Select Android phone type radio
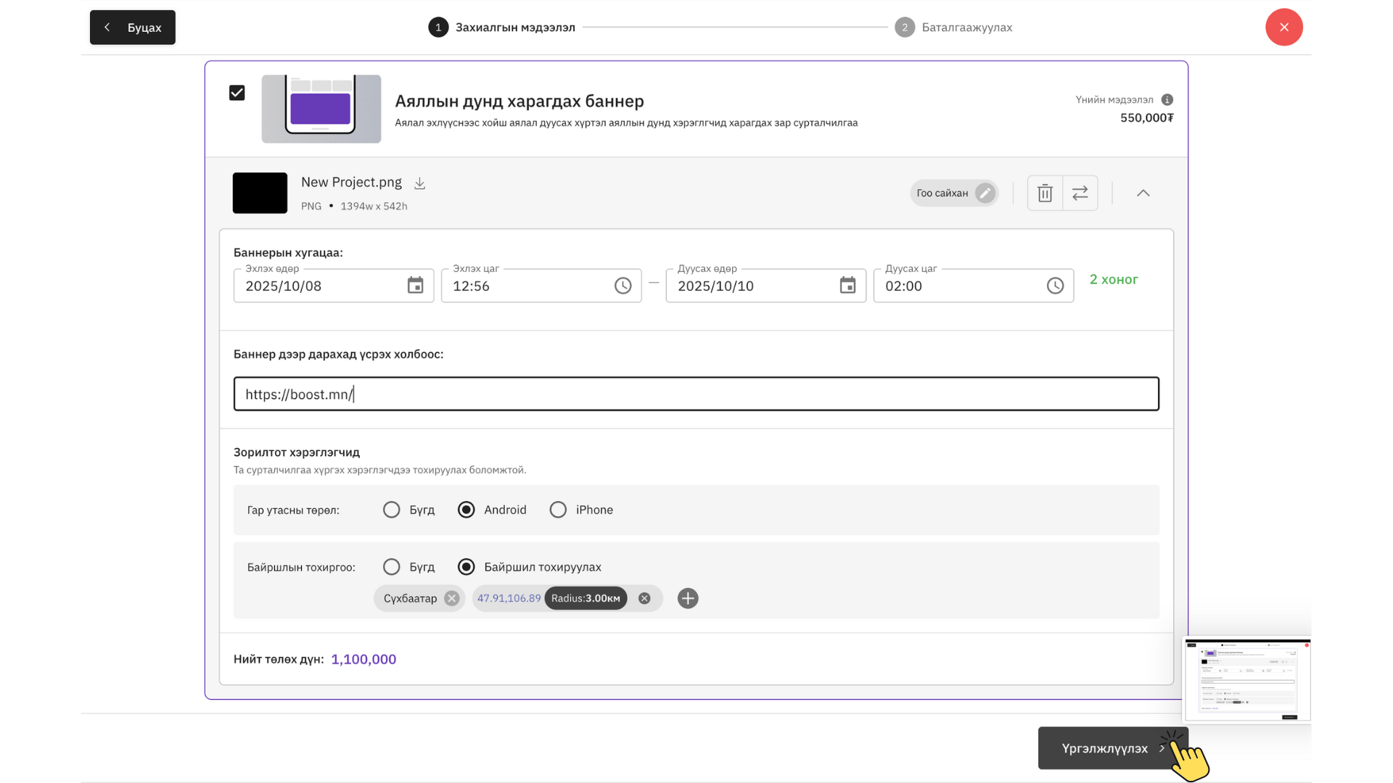This screenshot has height=783, width=1393. tap(467, 510)
